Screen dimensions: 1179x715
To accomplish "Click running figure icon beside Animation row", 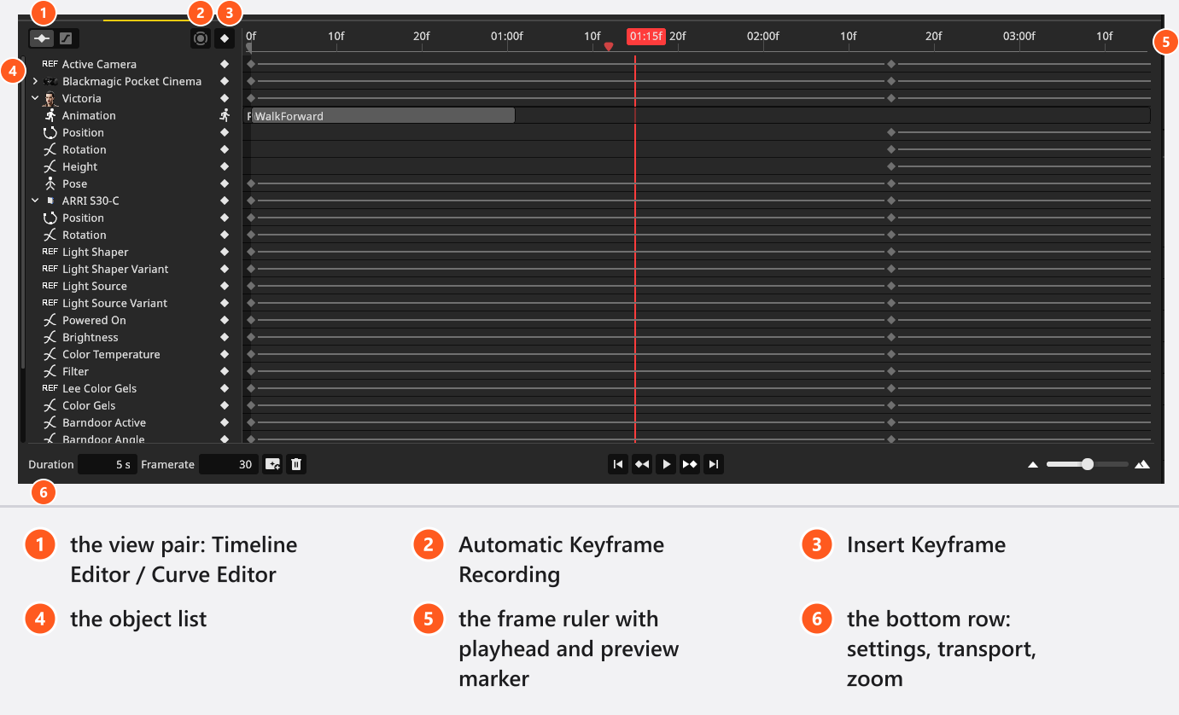I will tap(225, 115).
